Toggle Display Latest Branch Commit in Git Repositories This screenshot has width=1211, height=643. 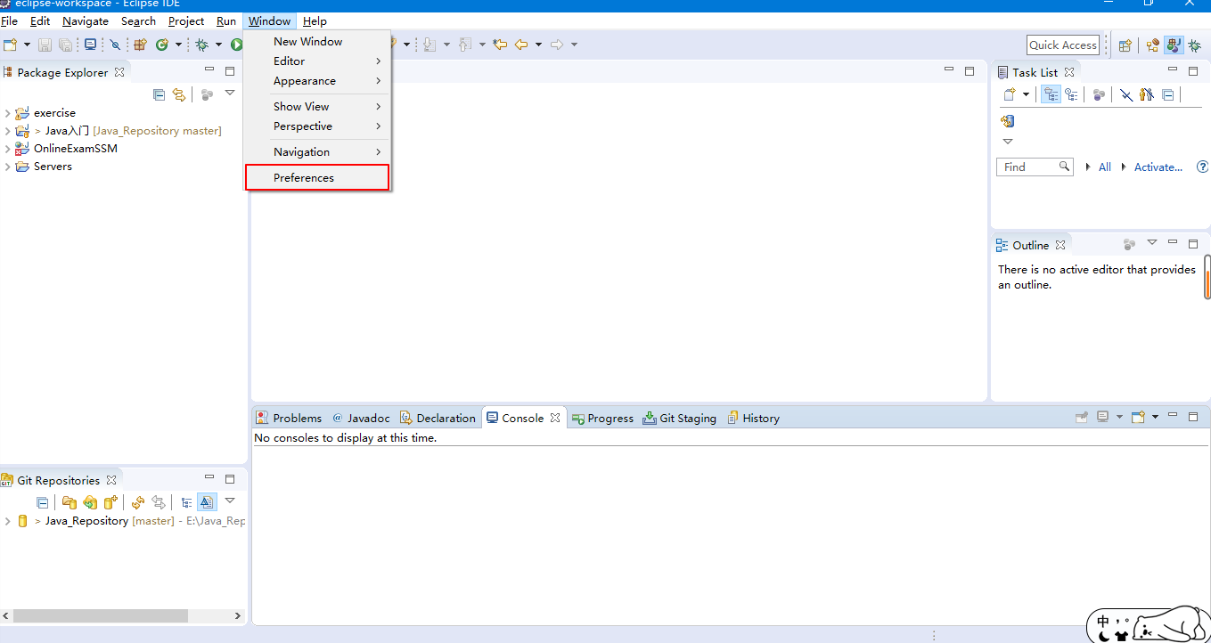207,502
